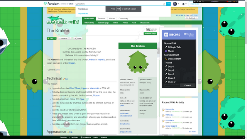Screen dimensions: 247x139
Task: Click the Technical section edit pencil
Action: pos(64,79)
